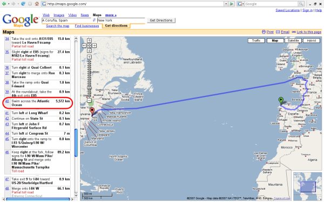Click the destination field New York

tap(121, 20)
